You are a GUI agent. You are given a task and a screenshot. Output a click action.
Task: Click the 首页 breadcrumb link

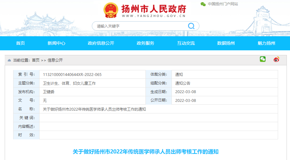tap(36, 60)
